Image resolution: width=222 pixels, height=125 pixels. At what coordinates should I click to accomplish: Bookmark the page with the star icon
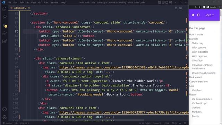tap(199, 7)
